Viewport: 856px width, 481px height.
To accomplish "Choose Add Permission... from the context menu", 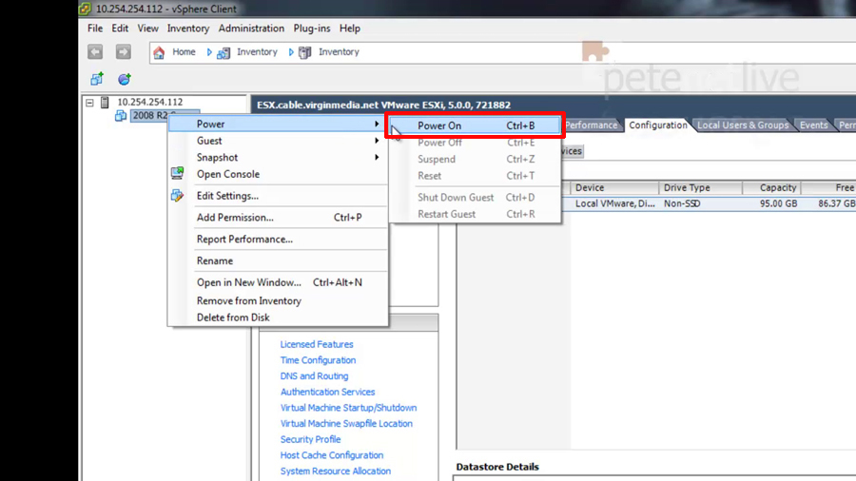I will 278,217.
